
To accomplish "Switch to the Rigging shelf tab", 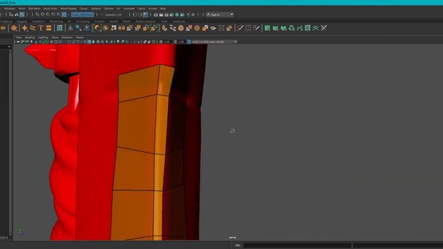I will click(21, 21).
